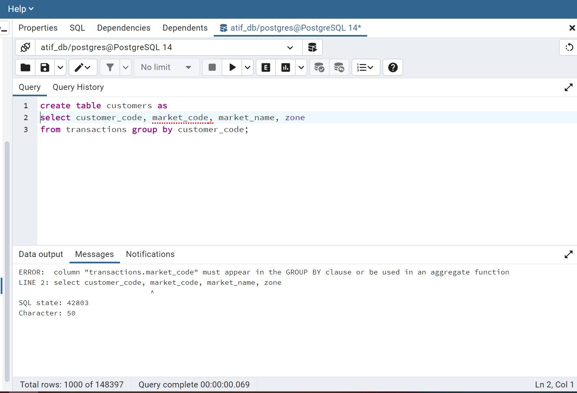Screen dimensions: 577x393
Task: Select the atif_db/postgres@PostgreSQL 14* query tab
Action: 290,28
